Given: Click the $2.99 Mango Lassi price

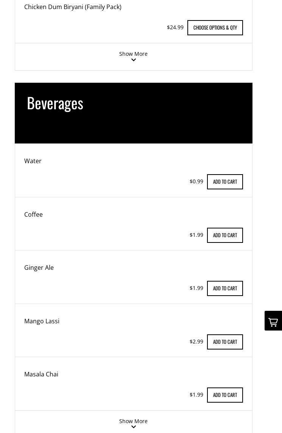Looking at the screenshot, I should tap(196, 342).
